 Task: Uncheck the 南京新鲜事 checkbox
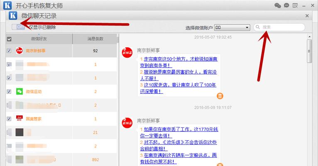coord(9,51)
